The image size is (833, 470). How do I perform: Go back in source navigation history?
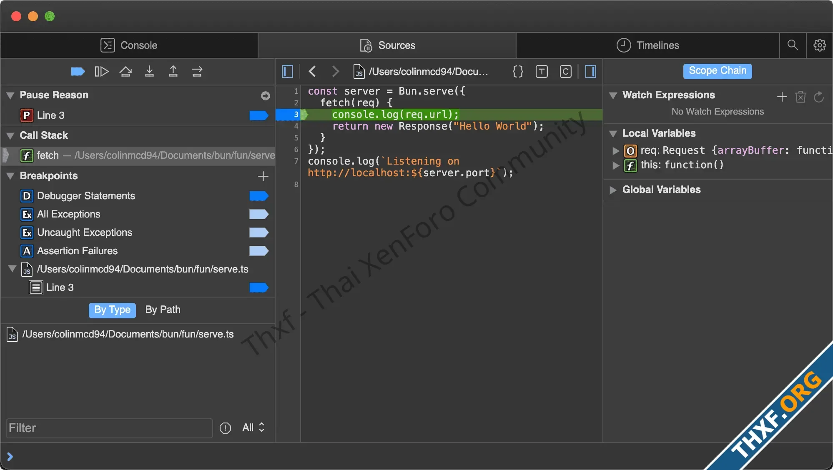(x=313, y=72)
